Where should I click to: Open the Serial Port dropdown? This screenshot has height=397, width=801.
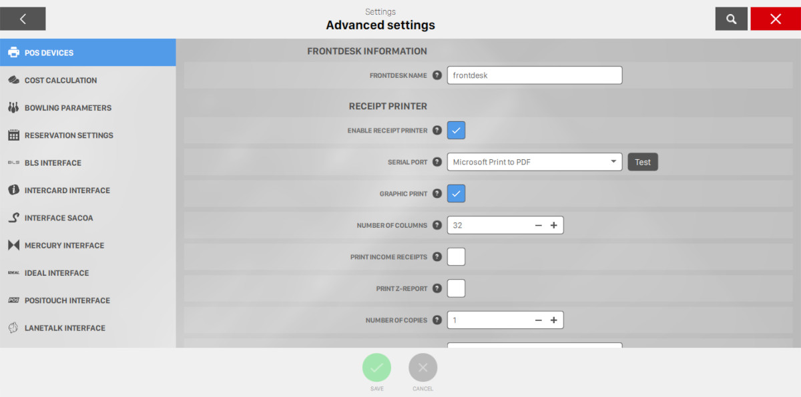(534, 162)
